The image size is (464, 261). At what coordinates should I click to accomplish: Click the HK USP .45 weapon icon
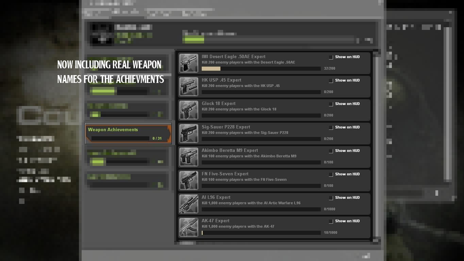pos(188,86)
